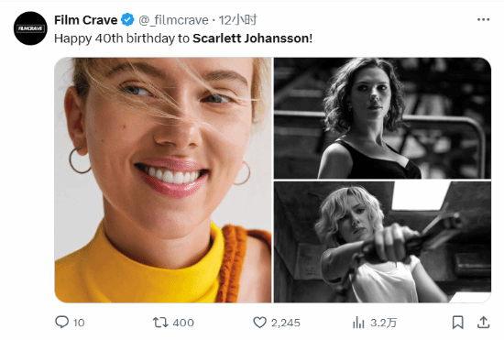This screenshot has width=504, height=340.
Task: Click the Film Crave display name
Action: click(x=85, y=20)
